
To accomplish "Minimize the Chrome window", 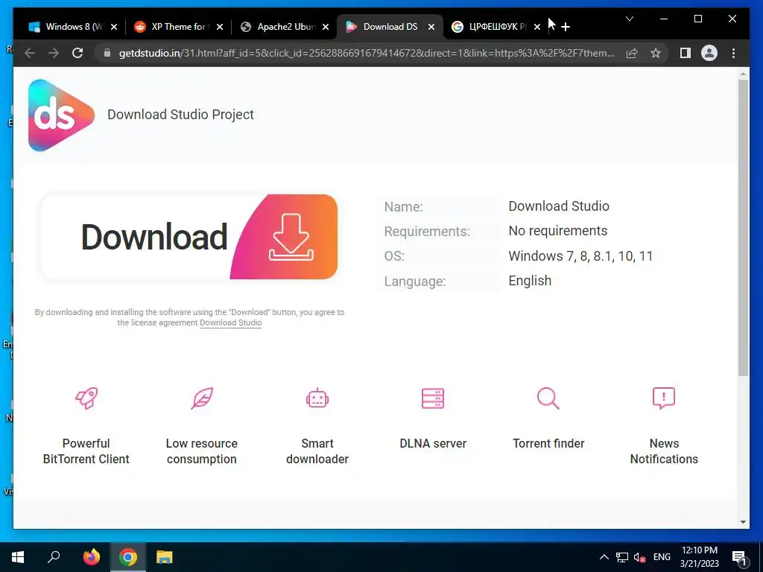I will (664, 19).
